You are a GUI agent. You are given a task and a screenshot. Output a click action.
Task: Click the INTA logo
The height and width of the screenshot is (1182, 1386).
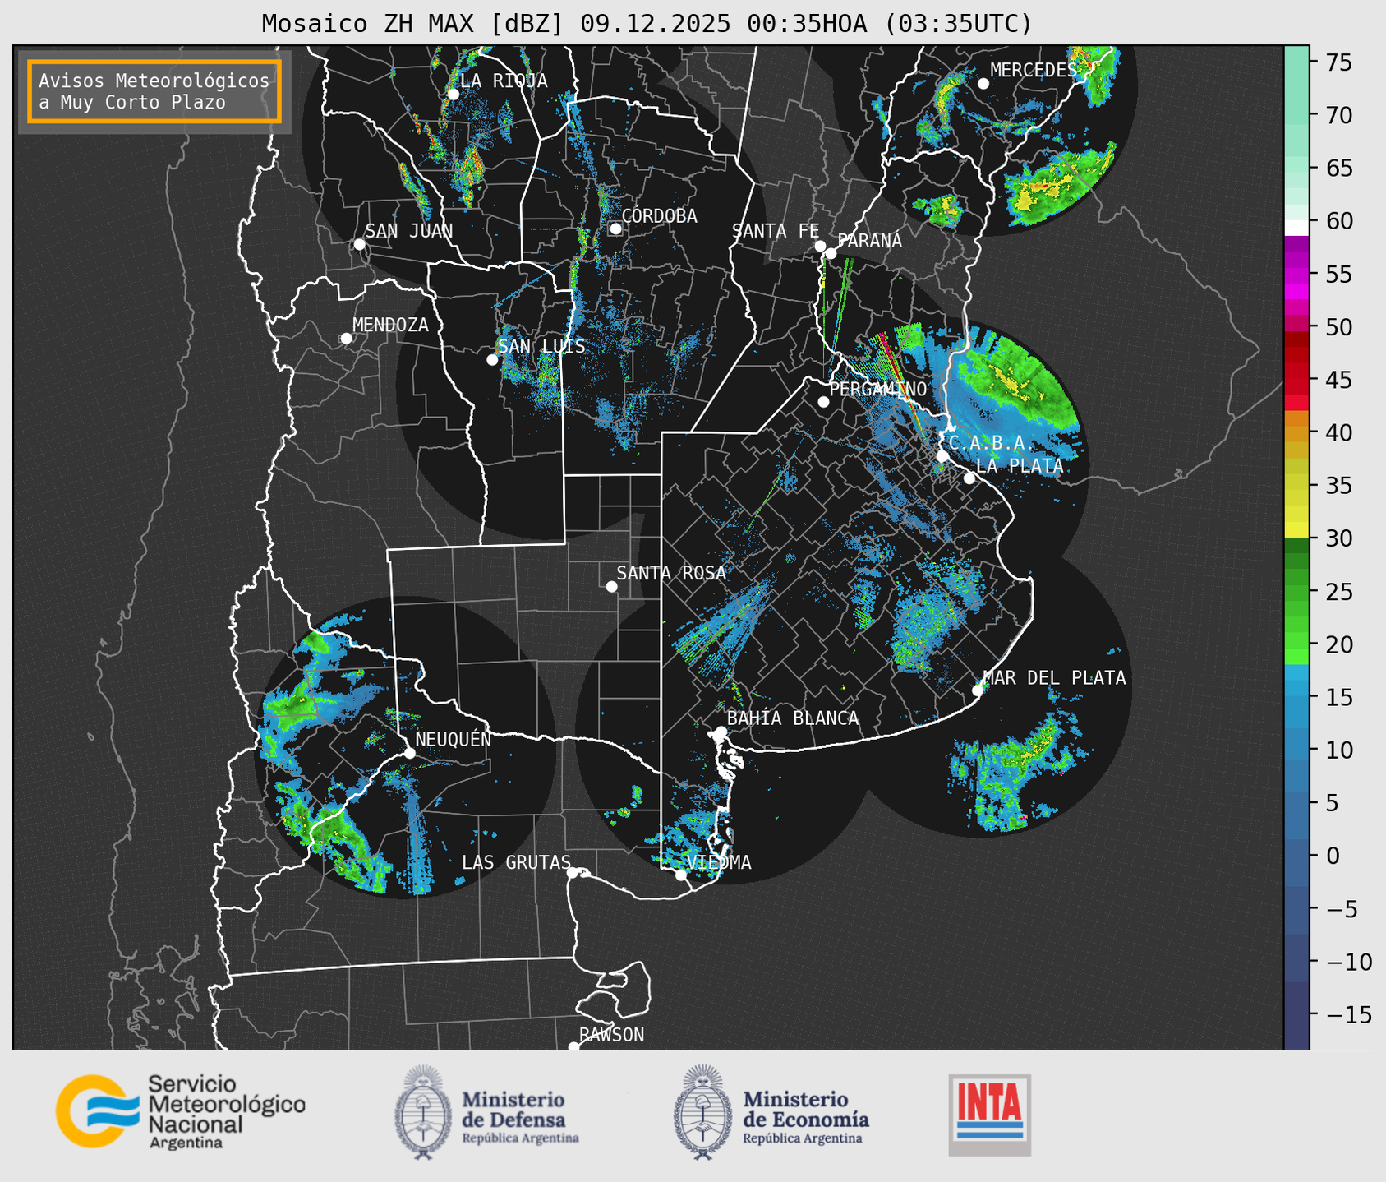point(989,1115)
